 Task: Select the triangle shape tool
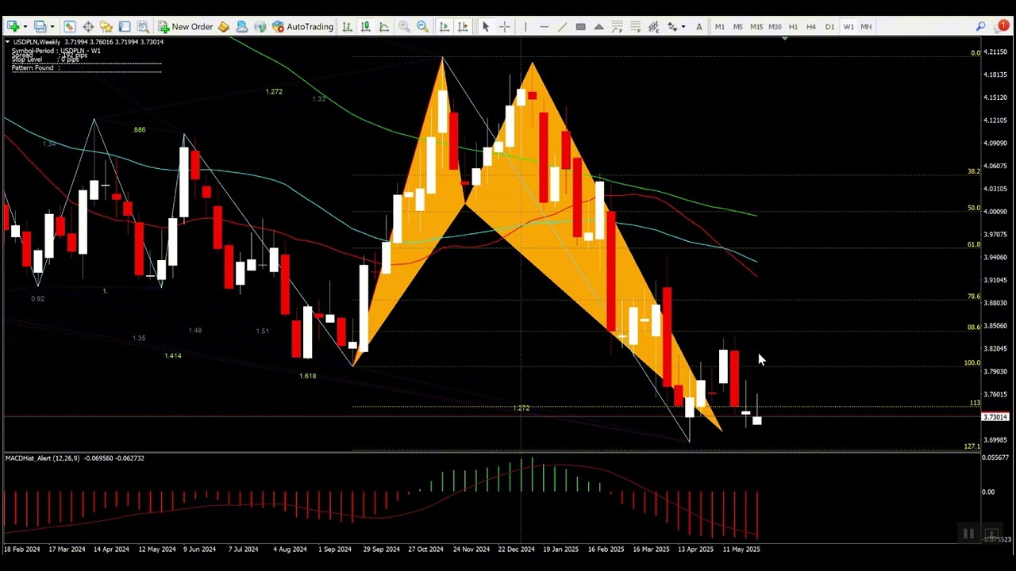(598, 27)
